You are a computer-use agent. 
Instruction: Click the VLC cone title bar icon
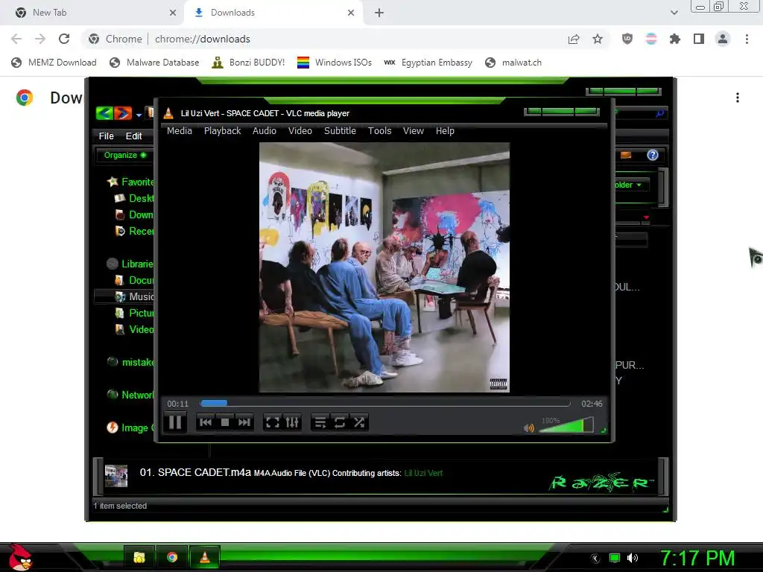(x=168, y=113)
